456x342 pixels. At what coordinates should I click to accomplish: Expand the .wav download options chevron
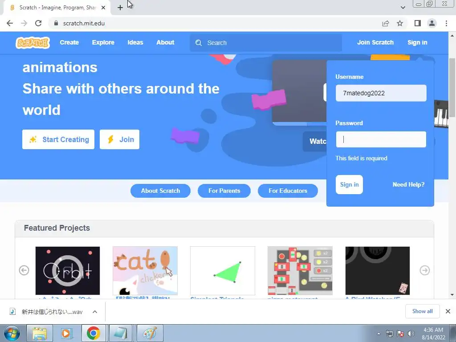[x=95, y=312]
